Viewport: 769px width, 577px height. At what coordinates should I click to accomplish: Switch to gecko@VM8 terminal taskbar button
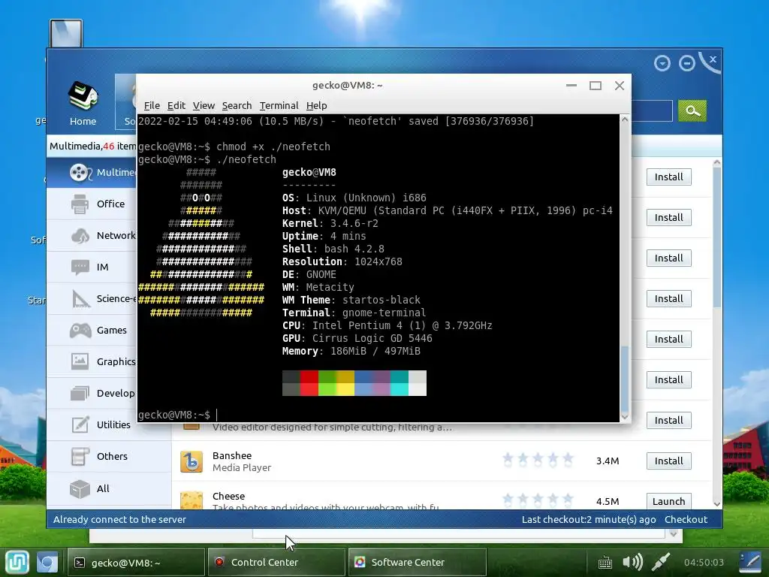pyautogui.click(x=136, y=562)
